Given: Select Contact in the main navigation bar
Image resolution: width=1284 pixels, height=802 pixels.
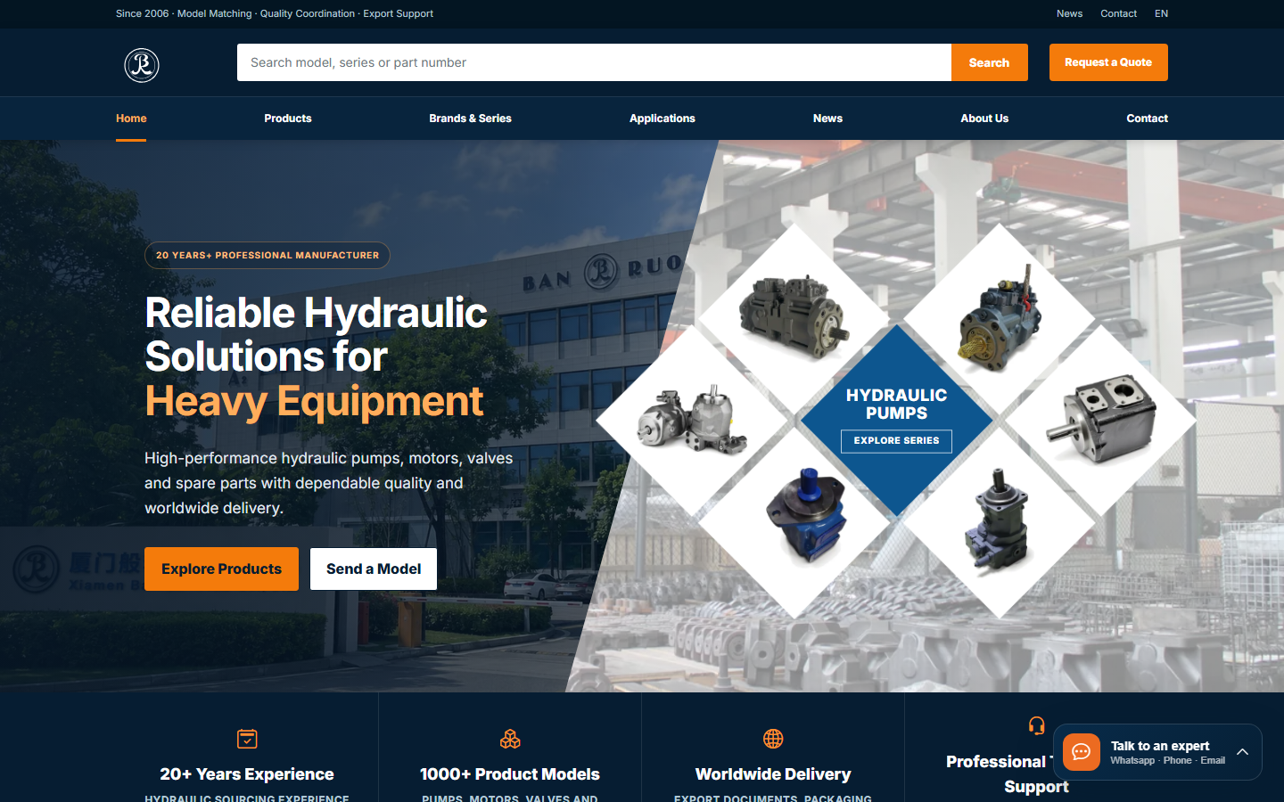Looking at the screenshot, I should click(x=1147, y=119).
